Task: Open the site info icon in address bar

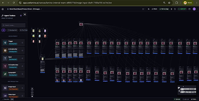Action: 20,3
